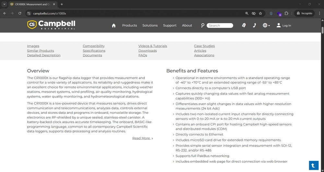Open the Chrome three-dot menu
Screen dimensions: 324x172
tap(319, 13)
